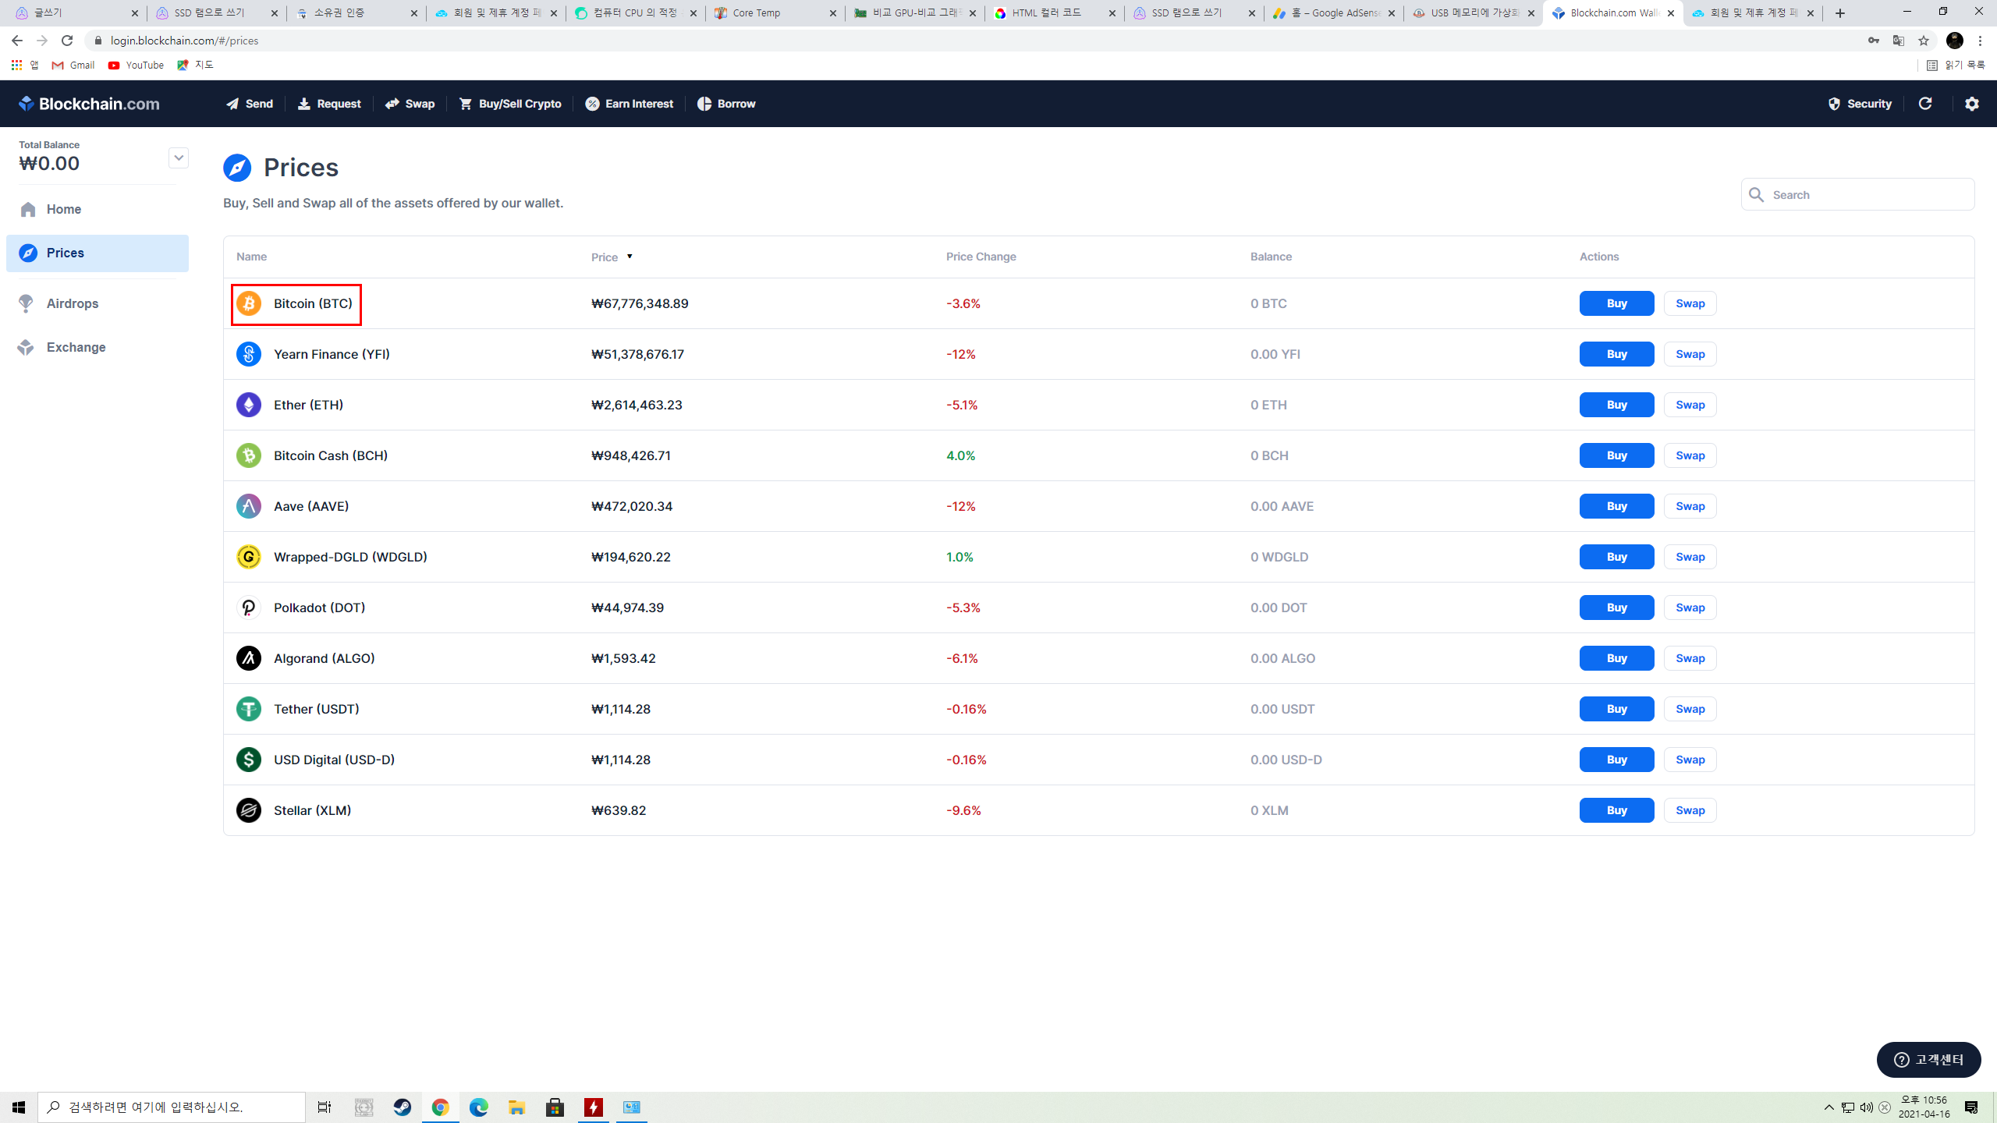Open the Gmail bookmark
This screenshot has width=1997, height=1123.
[73, 66]
